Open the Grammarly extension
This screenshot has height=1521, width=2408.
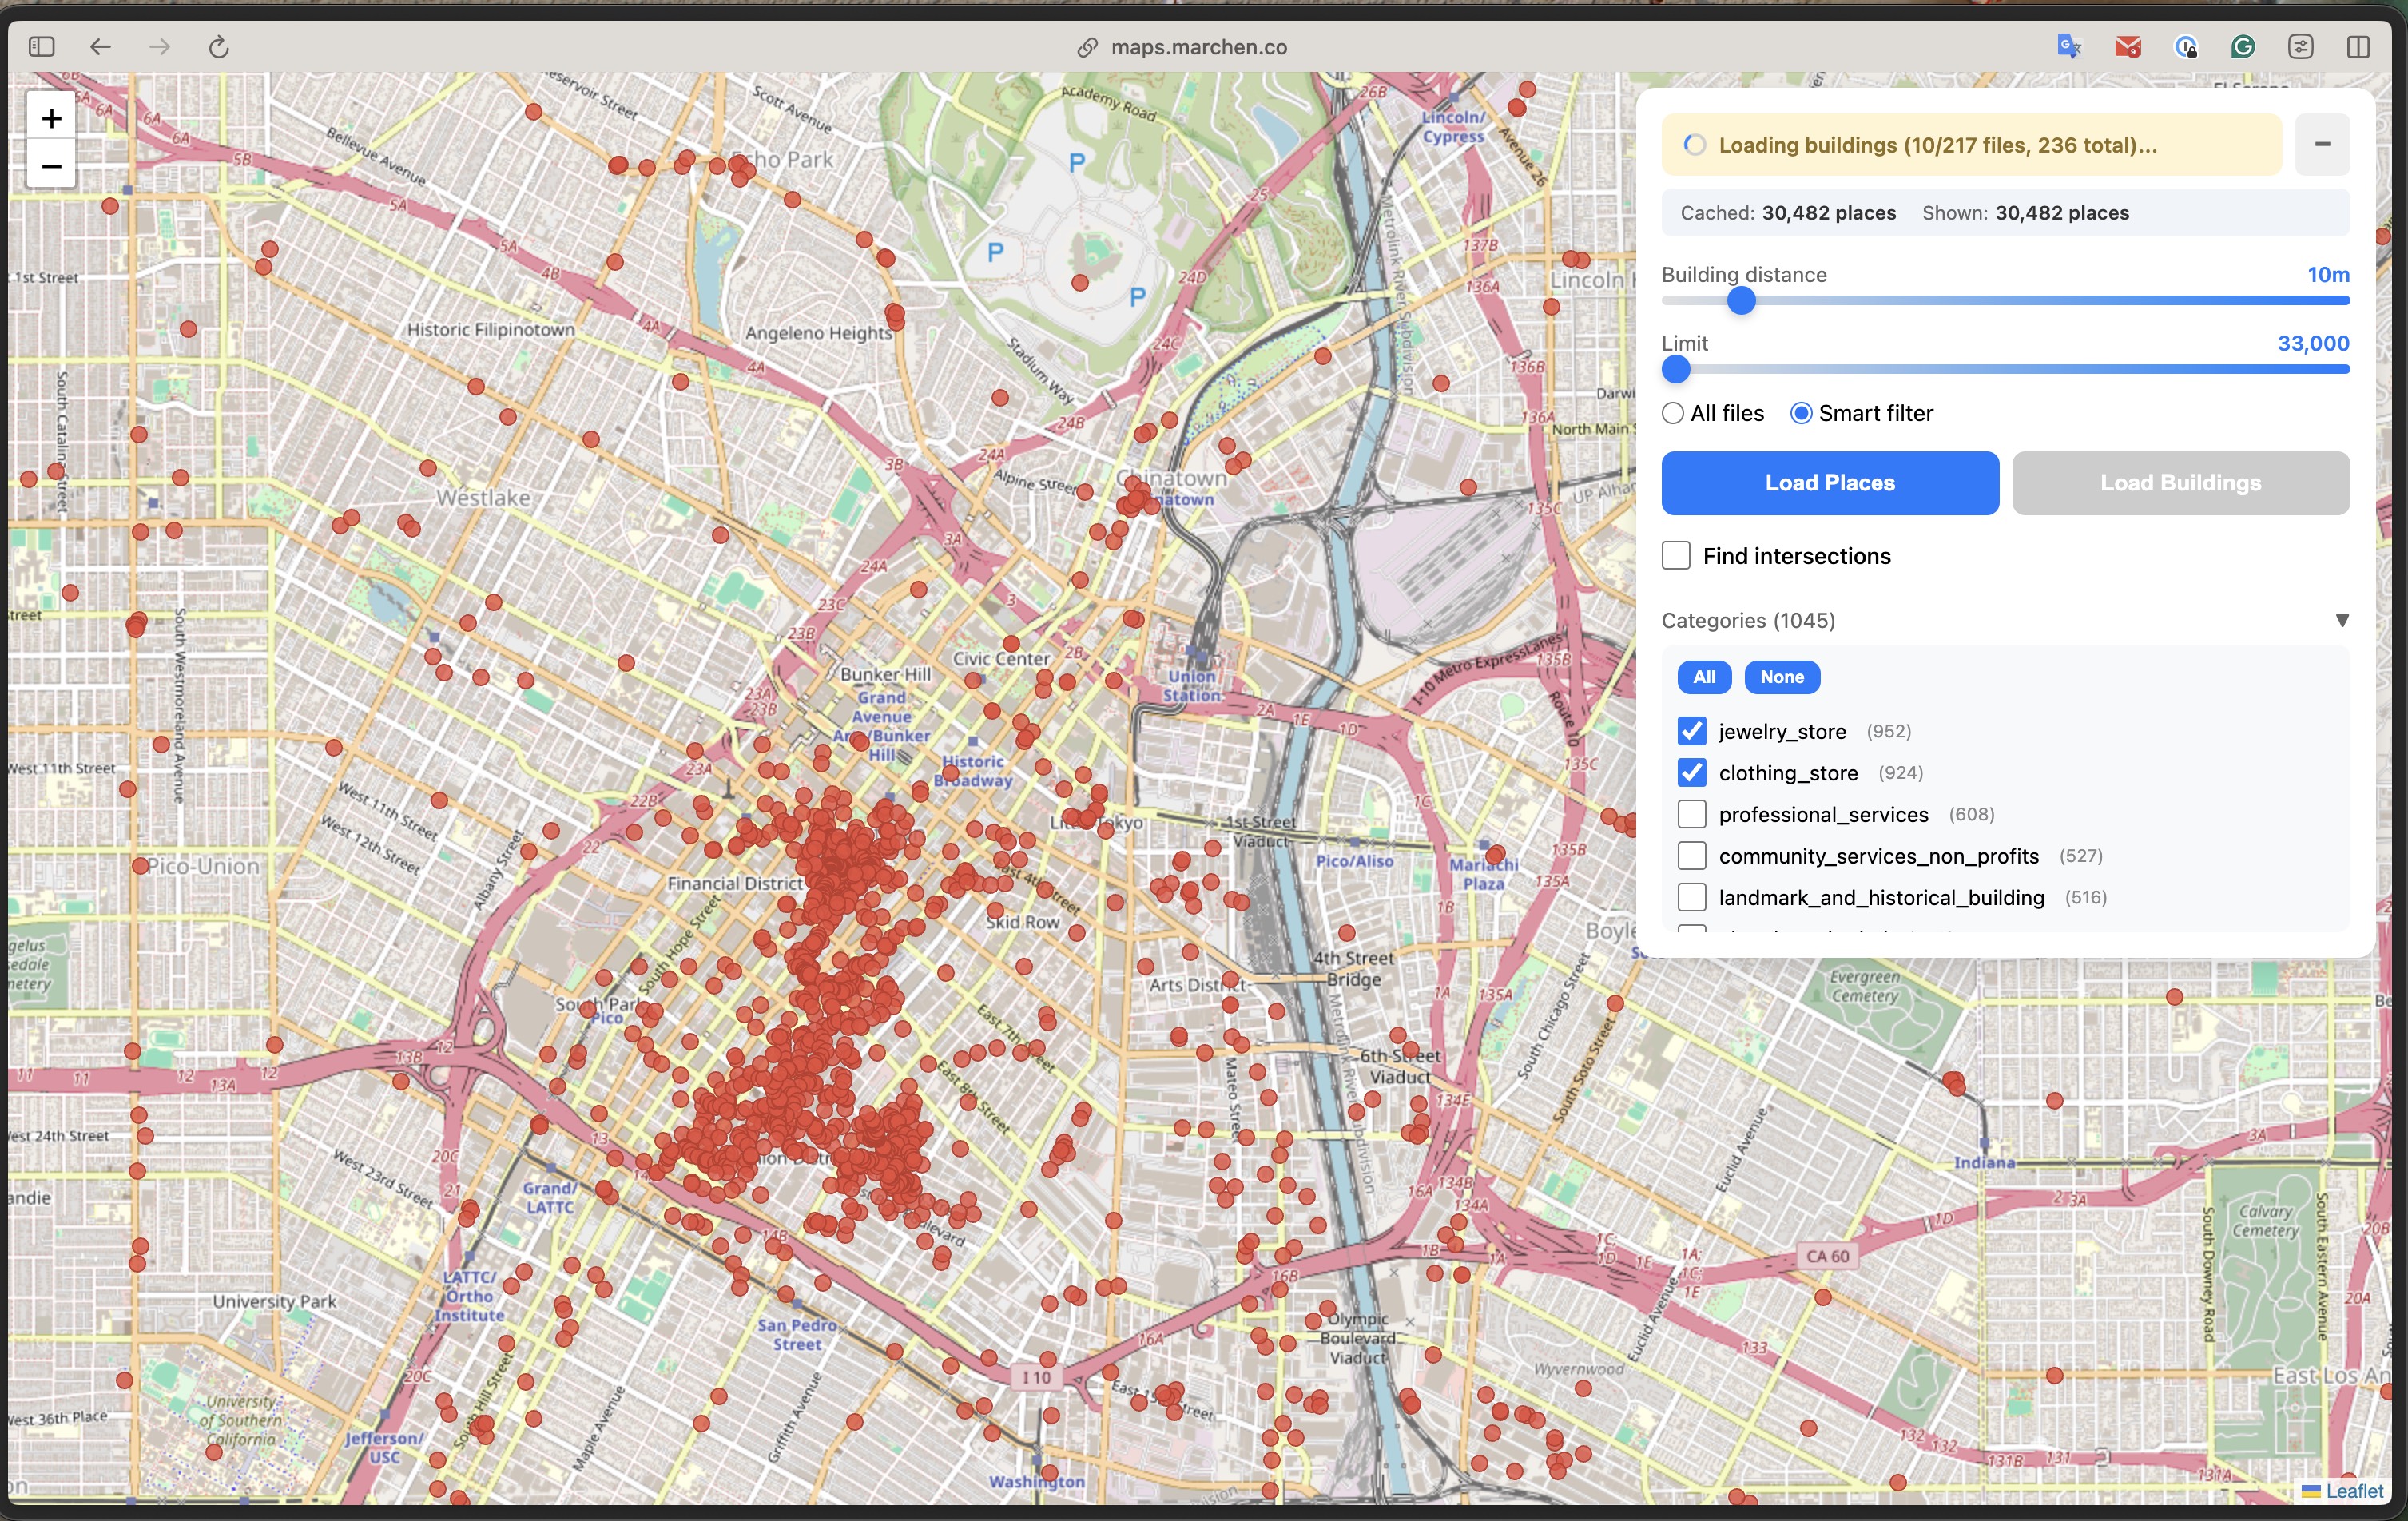coord(2243,46)
